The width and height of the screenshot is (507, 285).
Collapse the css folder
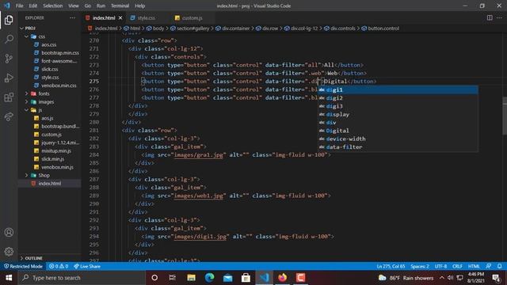click(49, 36)
